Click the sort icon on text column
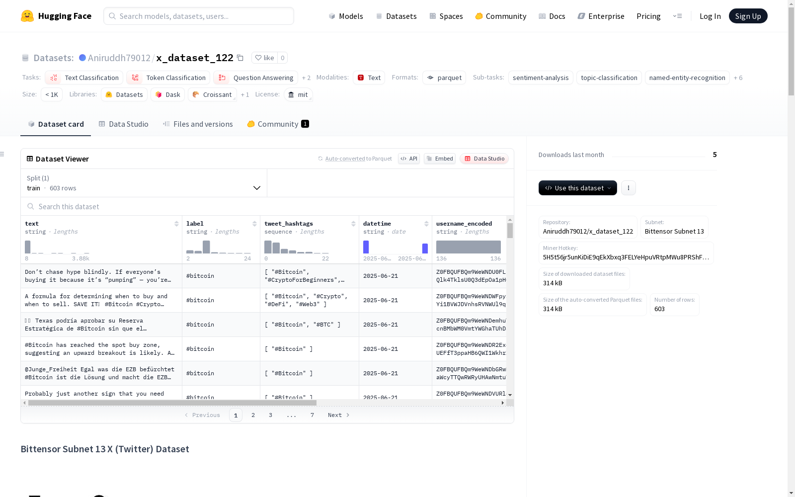This screenshot has width=795, height=497. (176, 224)
